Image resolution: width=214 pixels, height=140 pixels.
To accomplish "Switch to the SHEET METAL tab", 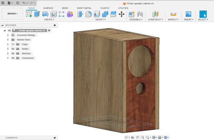I will tap(84, 8).
